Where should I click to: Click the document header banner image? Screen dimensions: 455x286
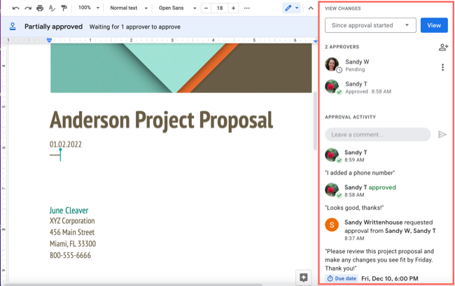tap(181, 68)
